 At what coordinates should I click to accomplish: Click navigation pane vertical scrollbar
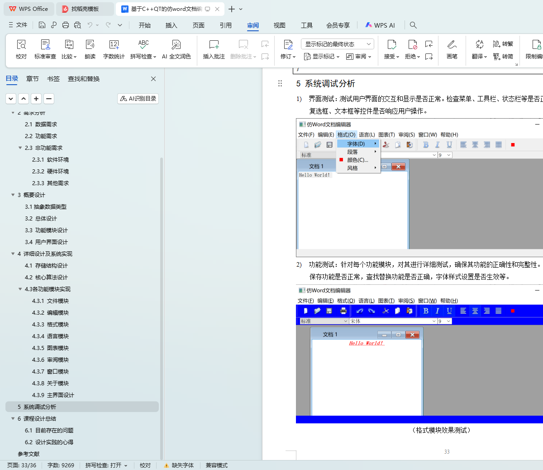pos(162,308)
